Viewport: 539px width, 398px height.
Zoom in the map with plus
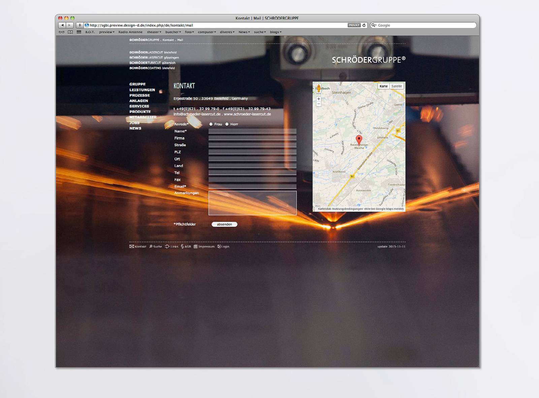point(319,99)
